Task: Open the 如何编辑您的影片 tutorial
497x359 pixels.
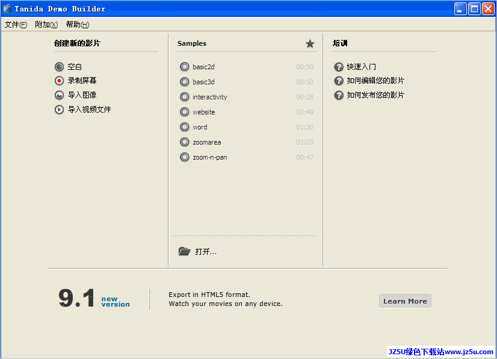Action: tap(375, 81)
